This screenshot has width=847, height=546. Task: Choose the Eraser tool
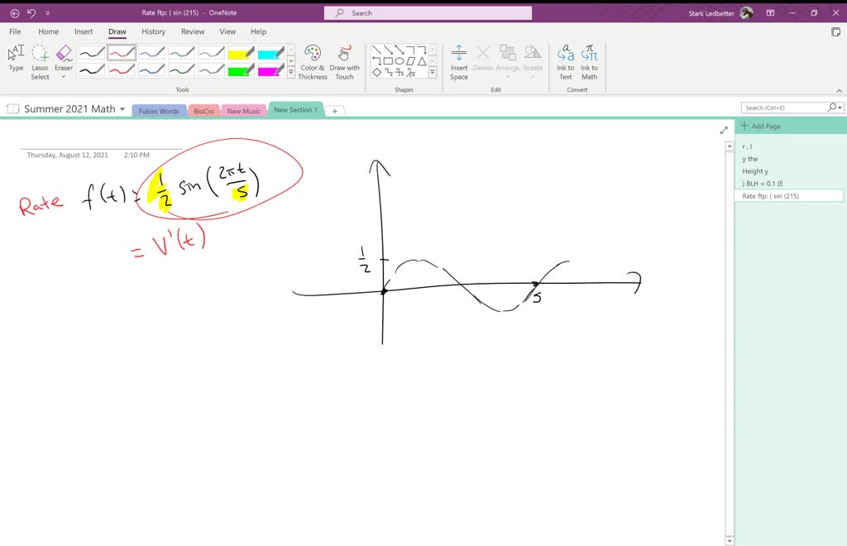pyautogui.click(x=64, y=60)
